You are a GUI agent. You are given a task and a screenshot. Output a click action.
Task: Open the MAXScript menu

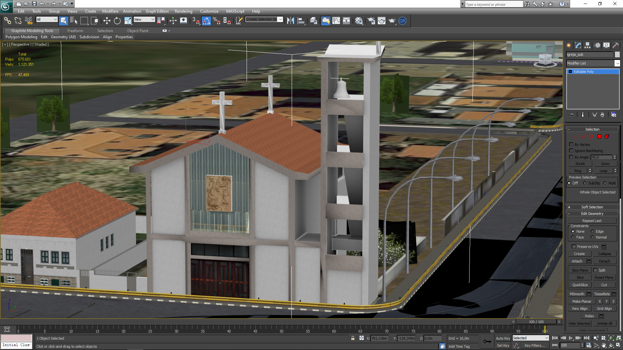pyautogui.click(x=235, y=11)
